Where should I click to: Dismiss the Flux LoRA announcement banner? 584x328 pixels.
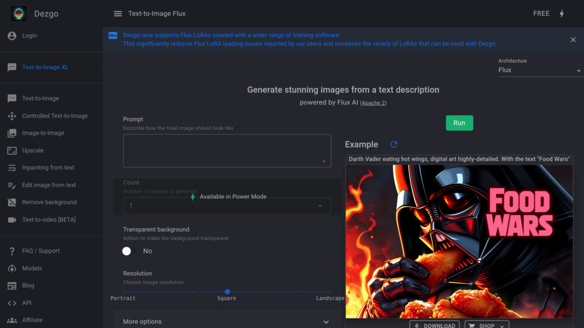(x=573, y=40)
